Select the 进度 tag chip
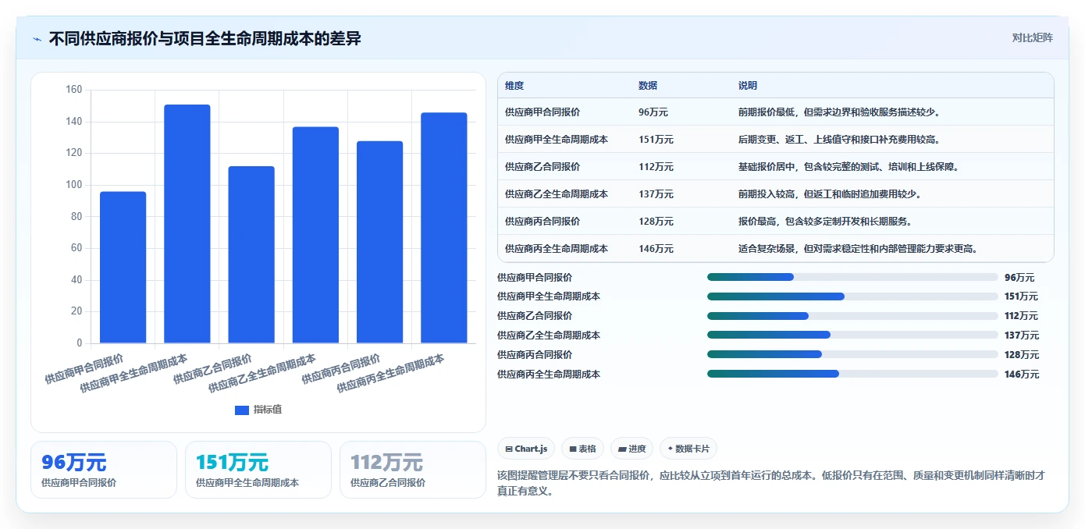The width and height of the screenshot is (1085, 529). pyautogui.click(x=631, y=449)
